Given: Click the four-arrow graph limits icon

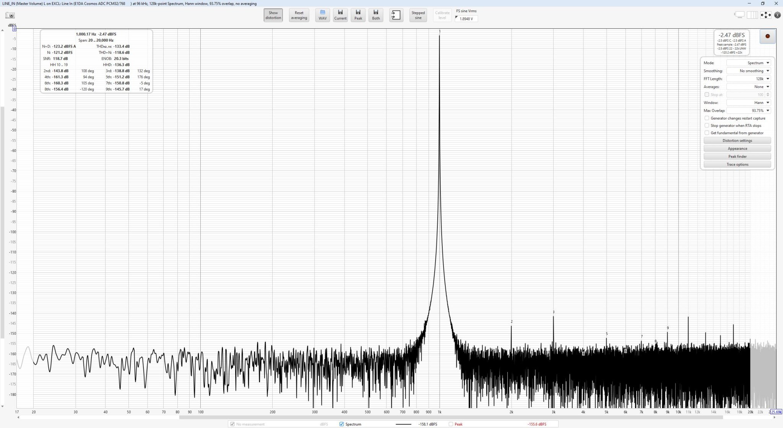Looking at the screenshot, I should coord(765,15).
